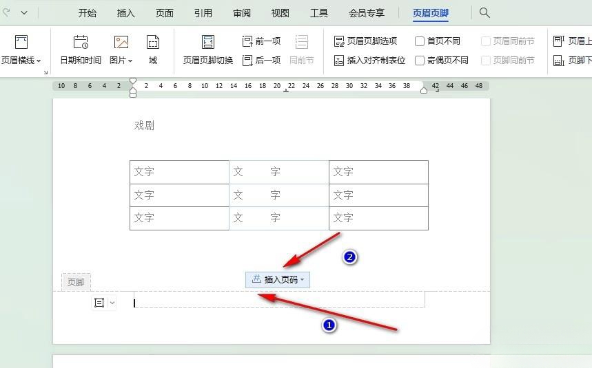
Task: Click the 图片 picture icon
Action: pyautogui.click(x=121, y=42)
